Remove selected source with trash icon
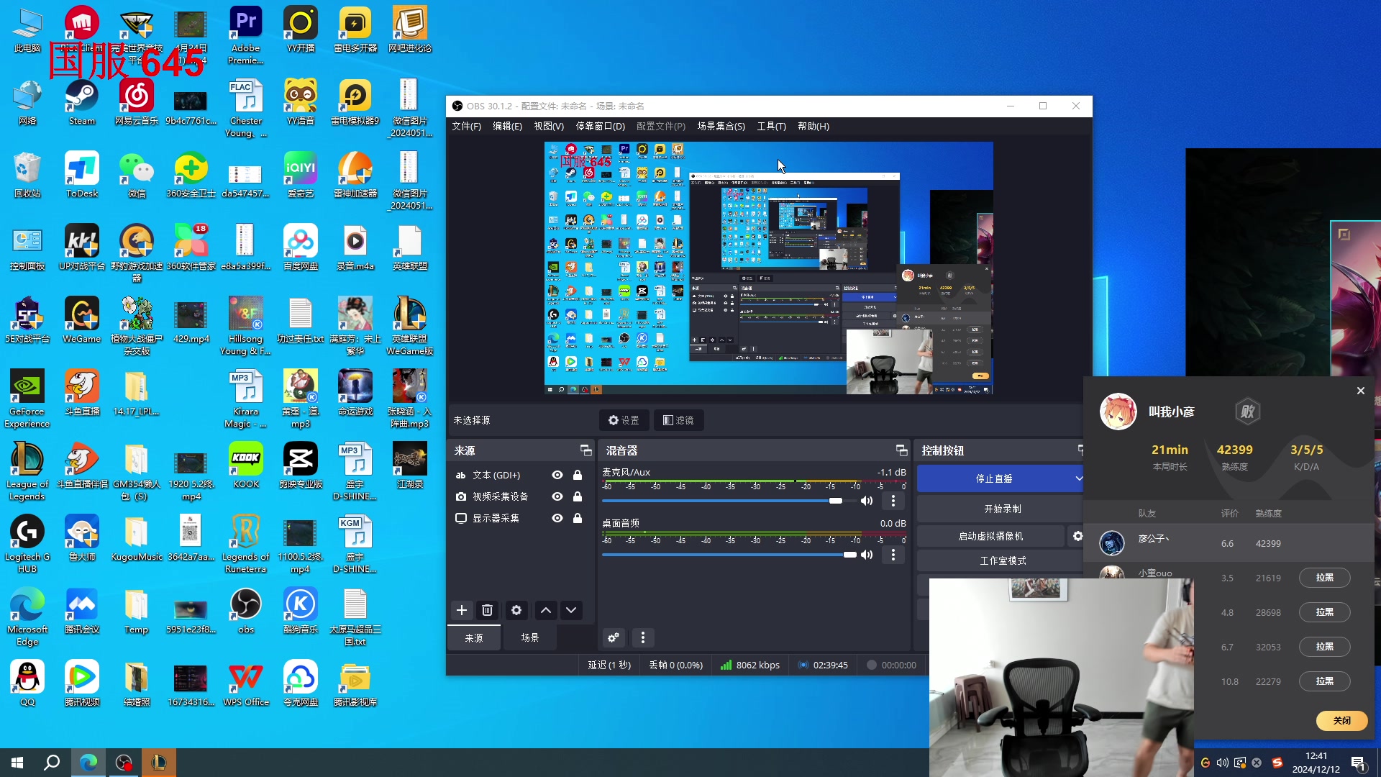Viewport: 1381px width, 777px height. 487,610
